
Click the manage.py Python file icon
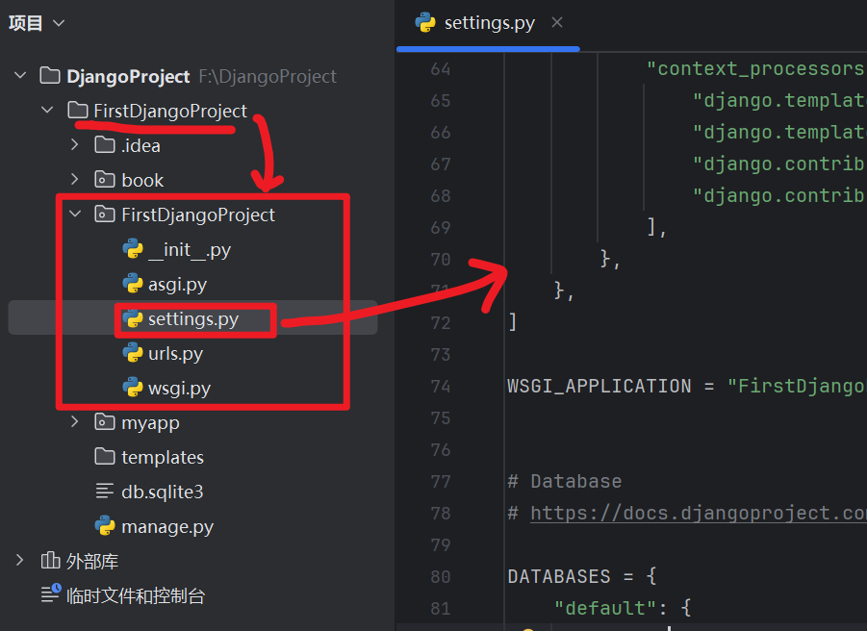[x=105, y=526]
